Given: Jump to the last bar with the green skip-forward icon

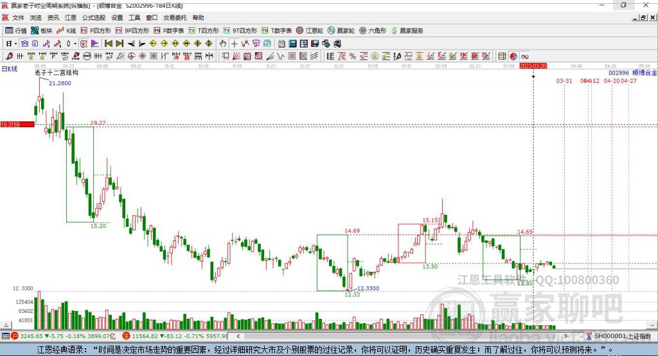Looking at the screenshot, I should (120, 44).
